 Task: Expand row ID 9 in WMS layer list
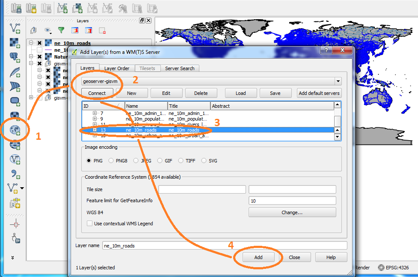click(x=95, y=119)
